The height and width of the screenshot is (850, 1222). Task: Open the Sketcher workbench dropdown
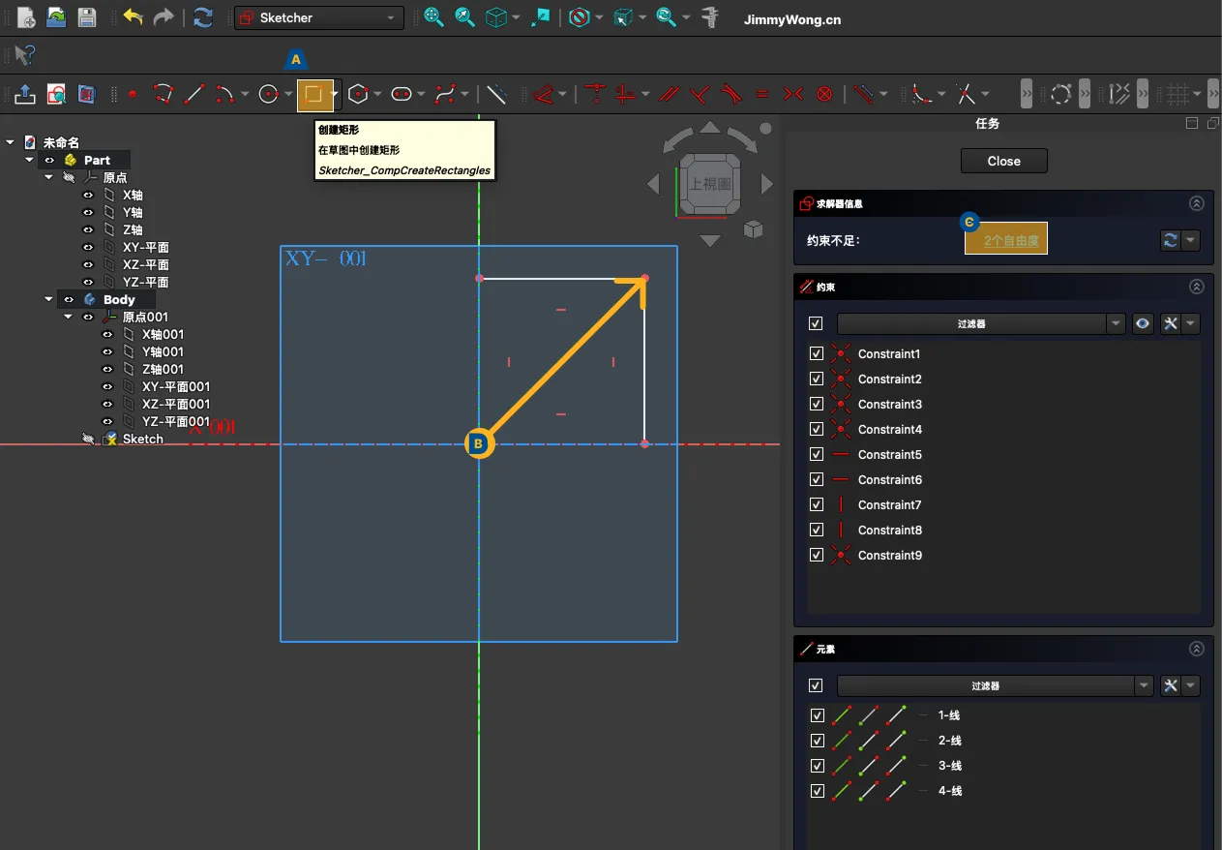(x=319, y=17)
